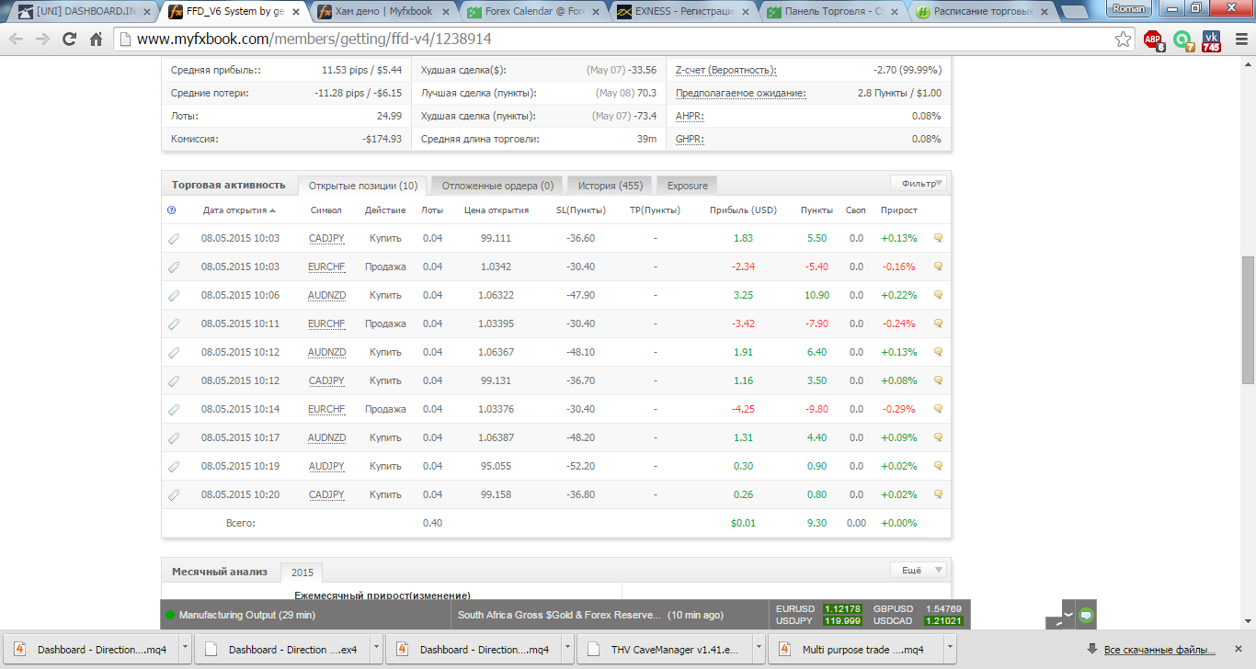This screenshot has width=1256, height=669.
Task: Switch to [UNI] DASHBOARD browser tab
Action: [x=82, y=11]
